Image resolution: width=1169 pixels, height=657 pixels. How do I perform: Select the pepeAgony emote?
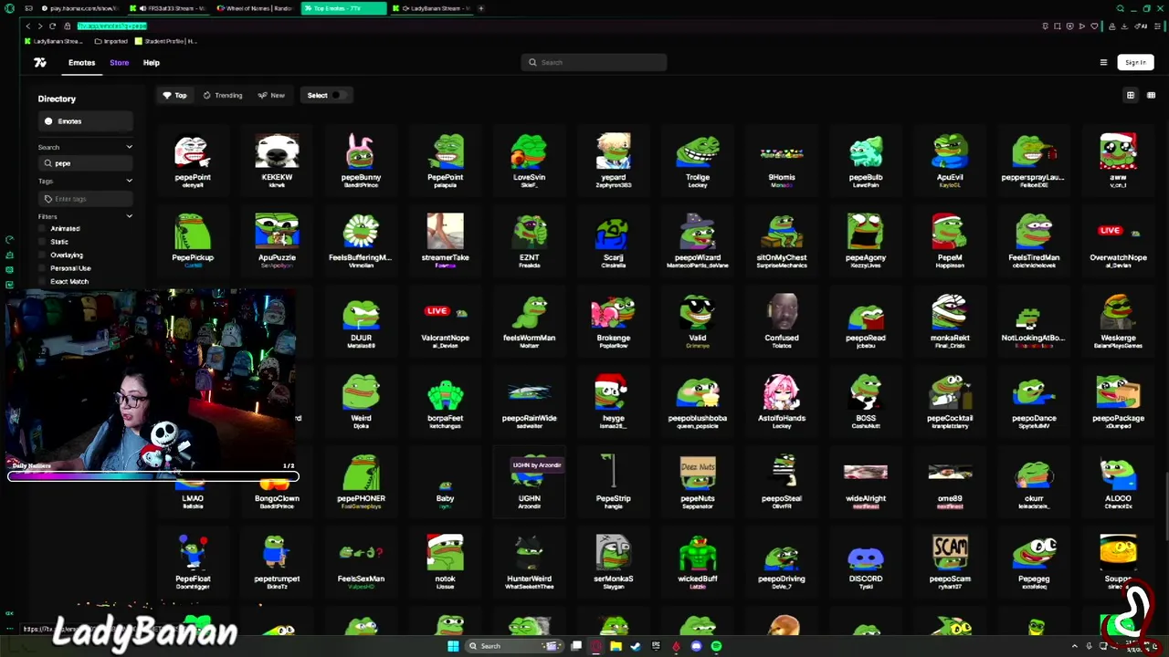click(866, 241)
